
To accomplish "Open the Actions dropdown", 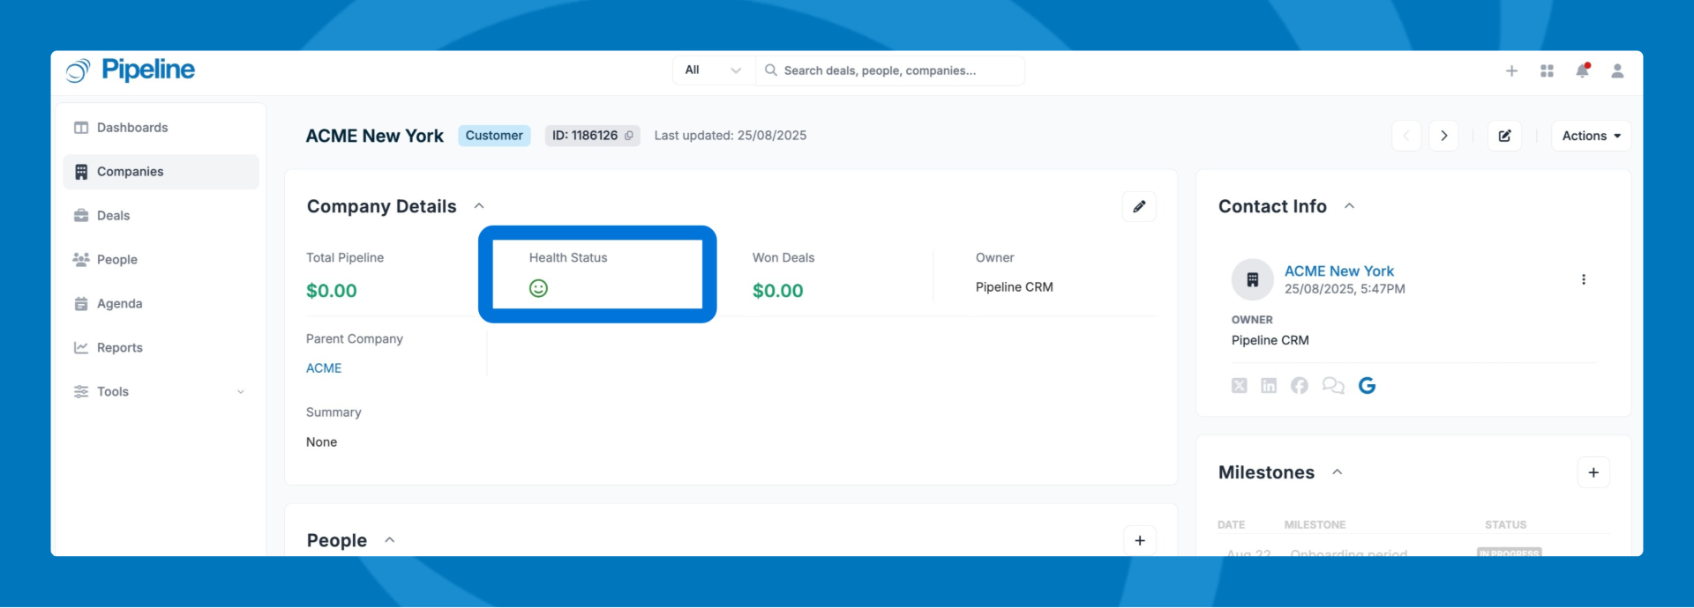I will tap(1591, 136).
